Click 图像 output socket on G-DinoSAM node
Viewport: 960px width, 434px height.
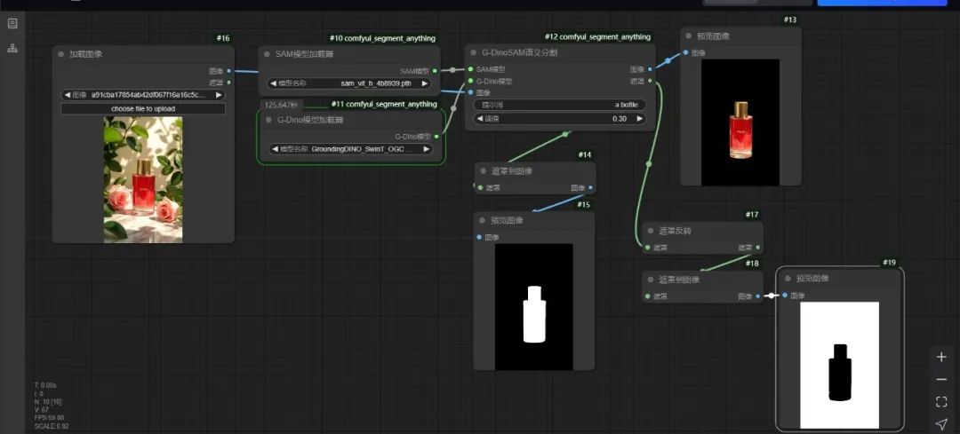[650, 69]
